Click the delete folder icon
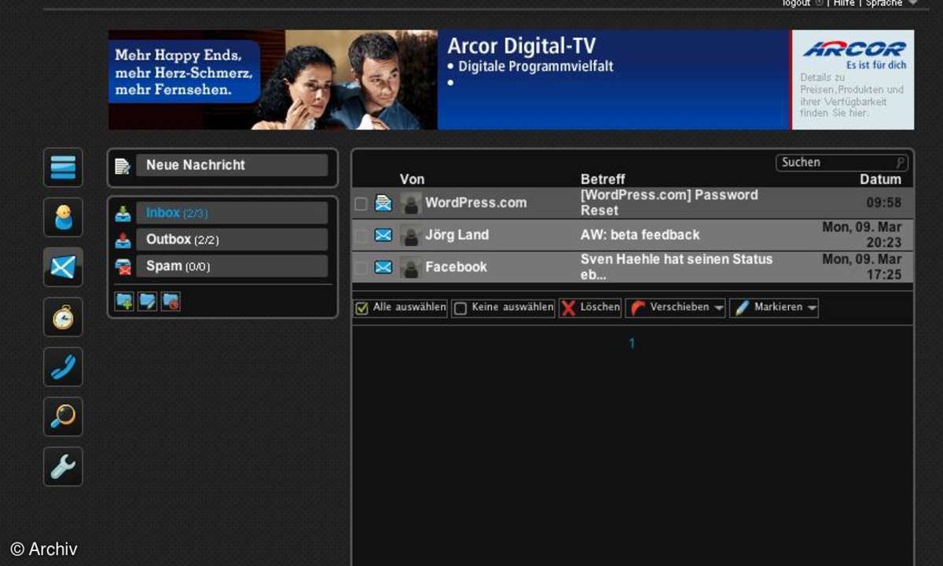 (x=171, y=302)
